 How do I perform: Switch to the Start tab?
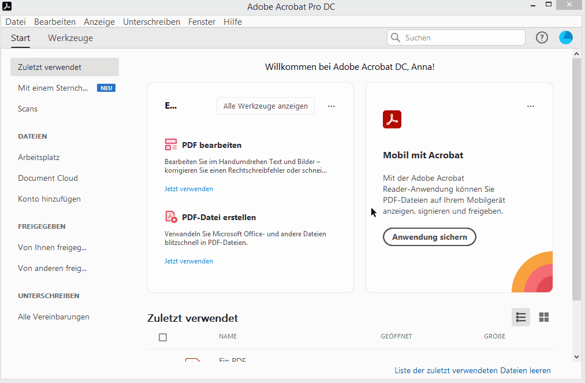[21, 38]
